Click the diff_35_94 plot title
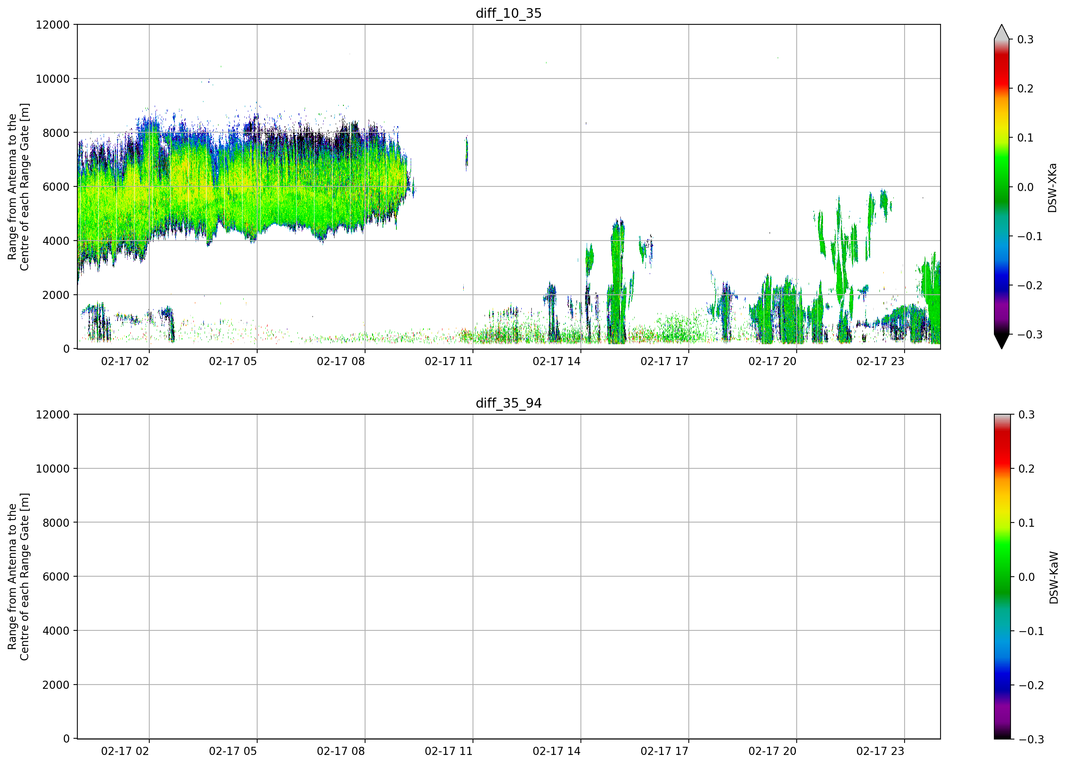This screenshot has height=765, width=1067. pos(509,403)
